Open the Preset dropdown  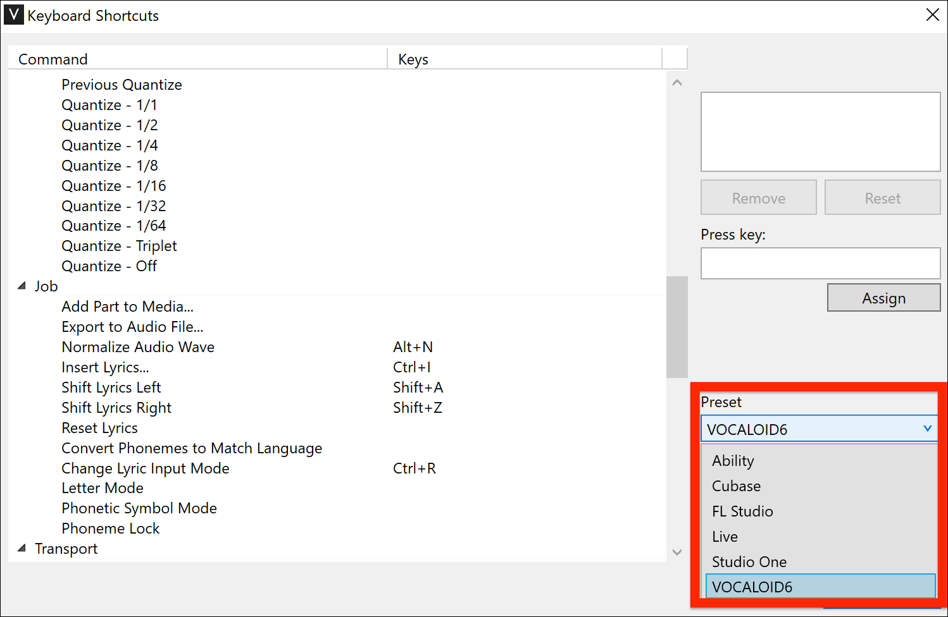point(928,429)
